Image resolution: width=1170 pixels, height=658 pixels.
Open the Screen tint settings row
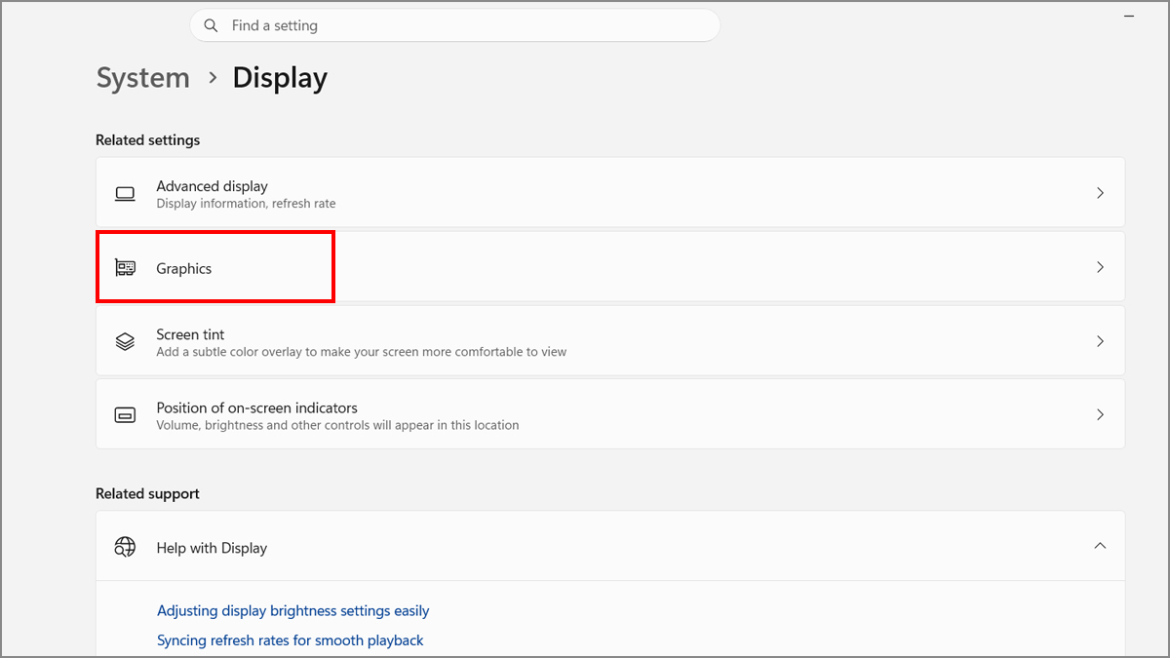pos(610,341)
